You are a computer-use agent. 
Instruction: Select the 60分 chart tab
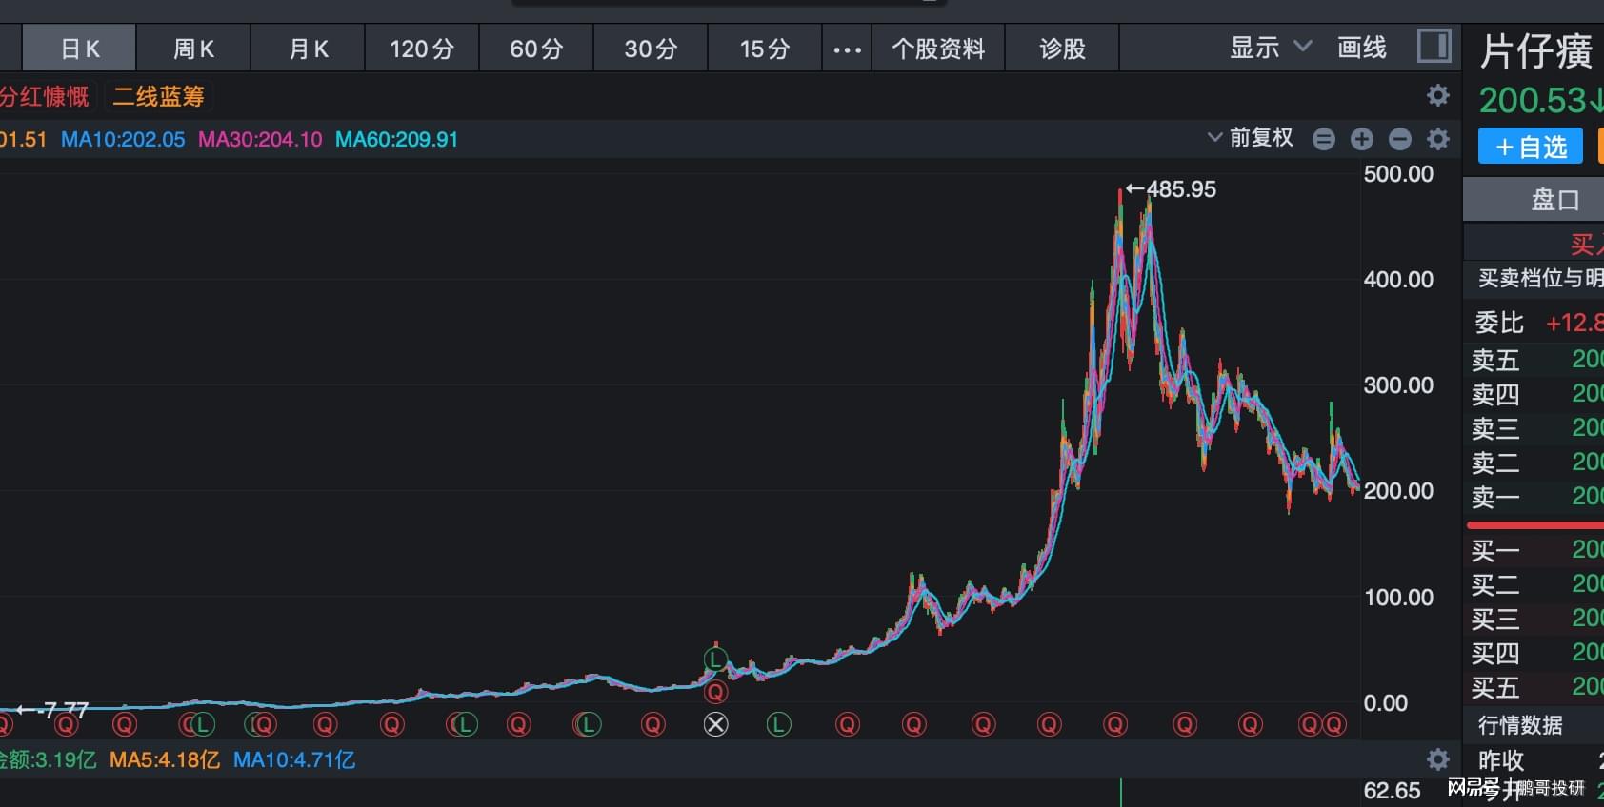[x=536, y=49]
